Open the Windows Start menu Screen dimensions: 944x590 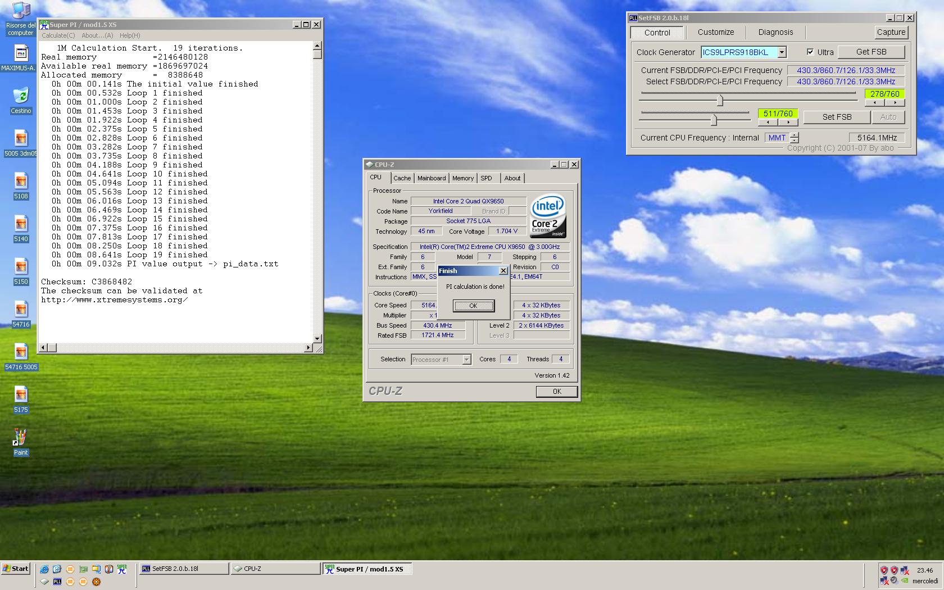pos(16,569)
